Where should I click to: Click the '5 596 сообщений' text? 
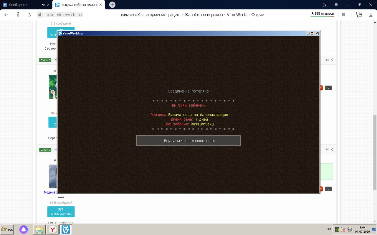[x=61, y=203]
